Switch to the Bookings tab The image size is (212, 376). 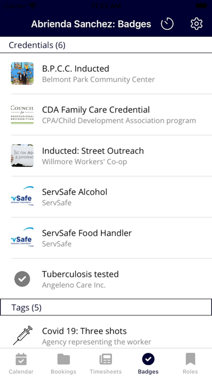[x=64, y=363]
